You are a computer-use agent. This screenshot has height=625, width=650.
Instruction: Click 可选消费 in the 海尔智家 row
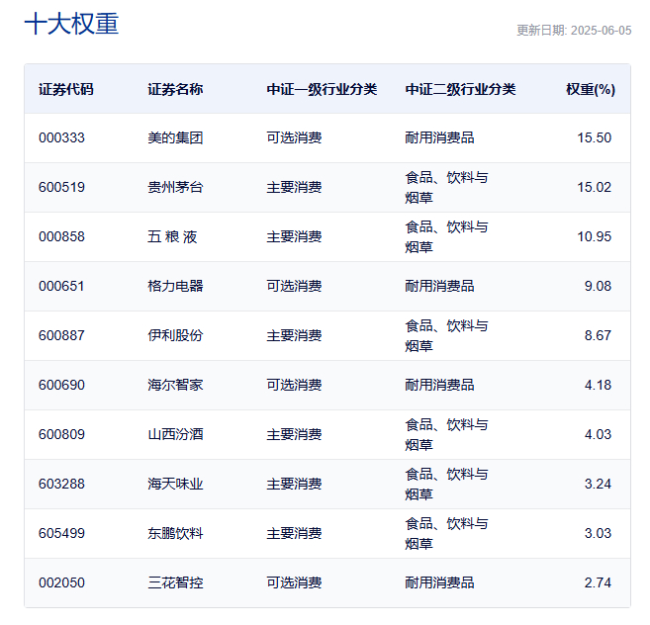pos(294,385)
